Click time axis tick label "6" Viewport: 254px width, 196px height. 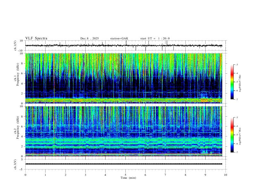point(145,175)
